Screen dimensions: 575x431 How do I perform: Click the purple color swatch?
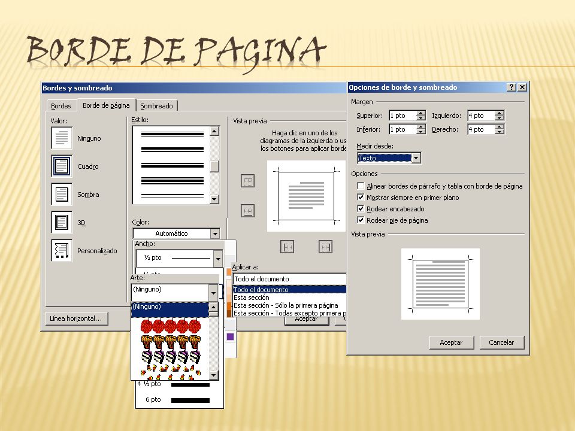click(x=230, y=336)
